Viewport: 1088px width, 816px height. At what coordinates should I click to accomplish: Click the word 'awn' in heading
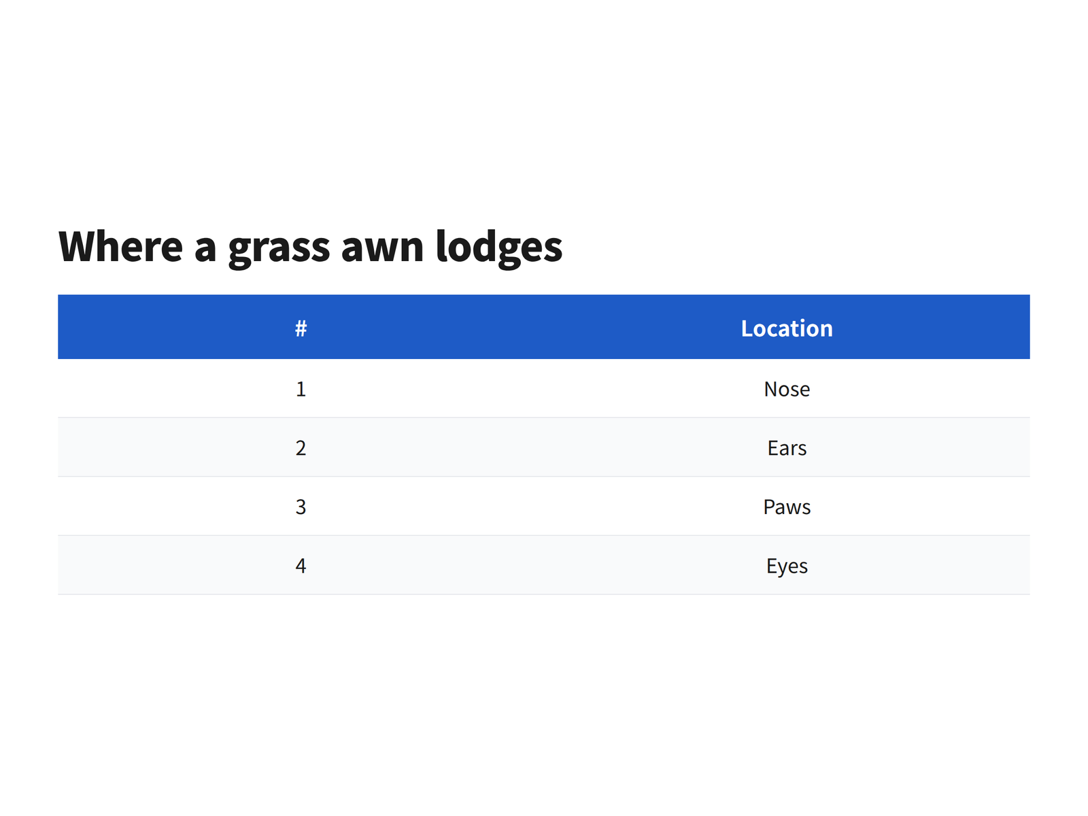382,250
